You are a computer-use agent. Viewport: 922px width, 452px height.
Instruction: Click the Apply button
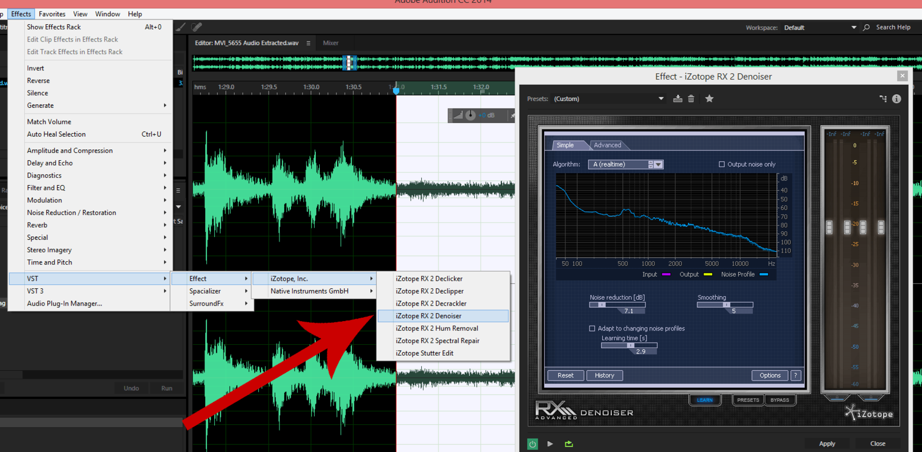click(x=827, y=443)
